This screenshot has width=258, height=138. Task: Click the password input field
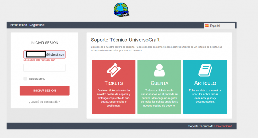[x=45, y=68]
